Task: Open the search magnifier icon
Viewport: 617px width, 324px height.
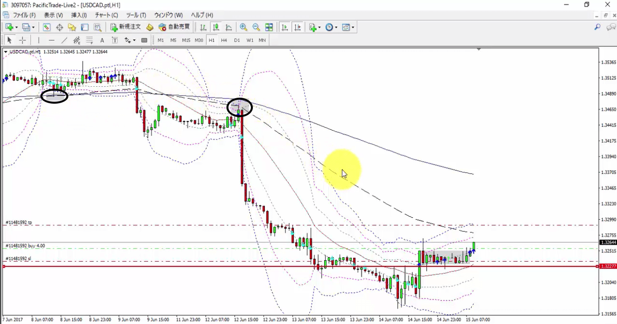Action: click(x=597, y=27)
